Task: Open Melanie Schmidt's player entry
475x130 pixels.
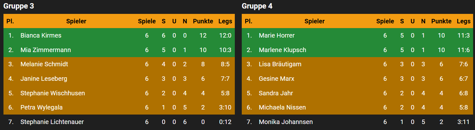Action: 44,64
